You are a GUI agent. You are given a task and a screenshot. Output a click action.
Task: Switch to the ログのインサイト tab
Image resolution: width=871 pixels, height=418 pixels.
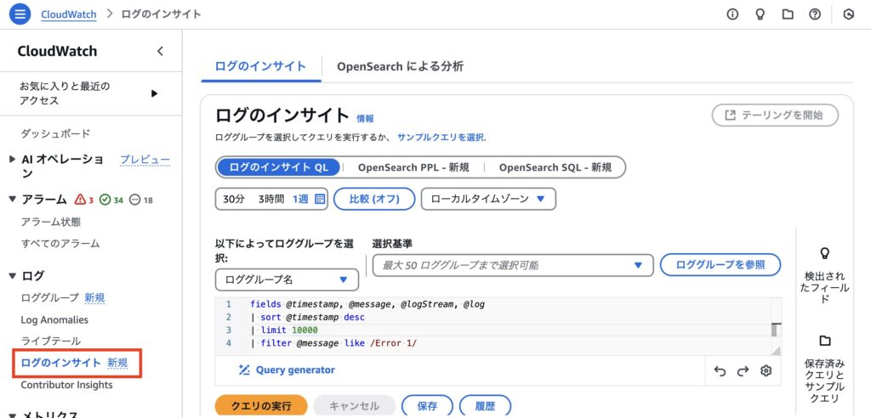point(260,66)
